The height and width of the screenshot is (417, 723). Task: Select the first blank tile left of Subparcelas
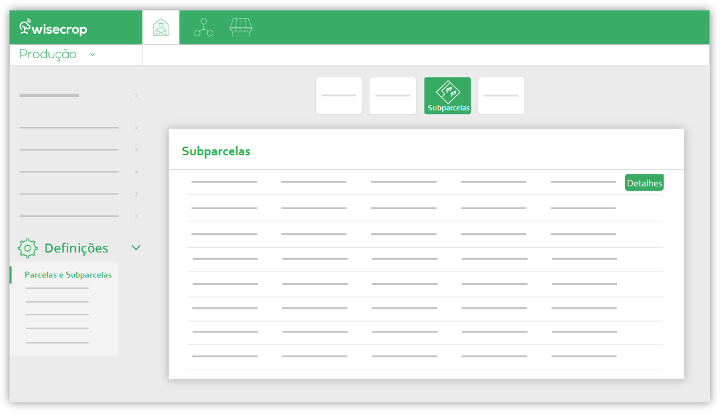(x=339, y=96)
